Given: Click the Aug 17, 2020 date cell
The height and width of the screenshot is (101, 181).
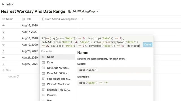Looking at the screenshot, I should (x=30, y=32).
